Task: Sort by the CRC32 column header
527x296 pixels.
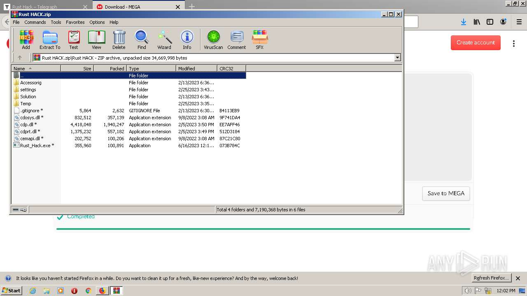Action: pos(231,69)
